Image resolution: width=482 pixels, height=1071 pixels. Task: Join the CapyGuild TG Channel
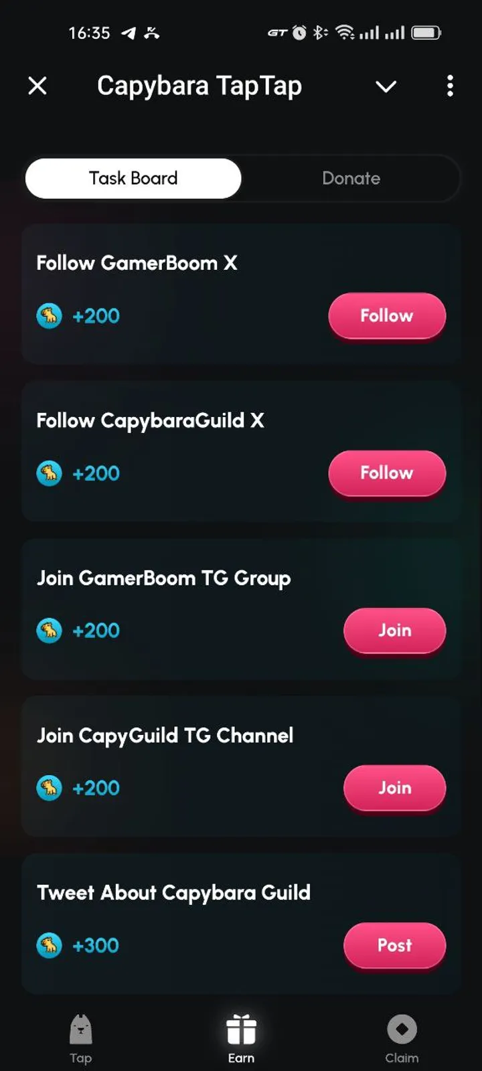click(394, 788)
